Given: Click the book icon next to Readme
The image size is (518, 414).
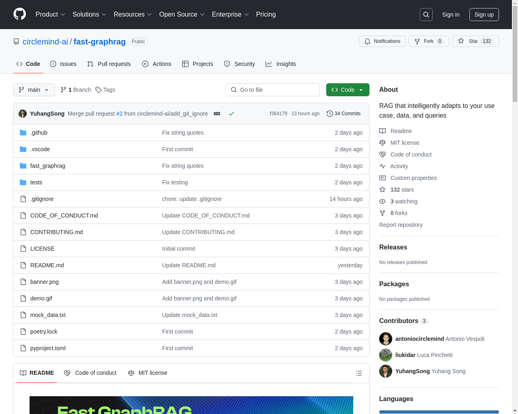Looking at the screenshot, I should [x=382, y=131].
